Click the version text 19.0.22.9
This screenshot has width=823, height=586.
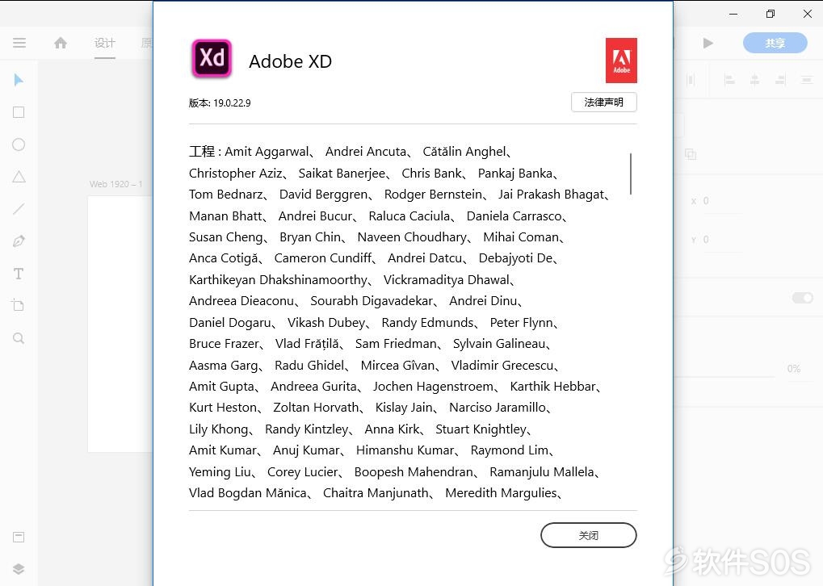pyautogui.click(x=232, y=103)
